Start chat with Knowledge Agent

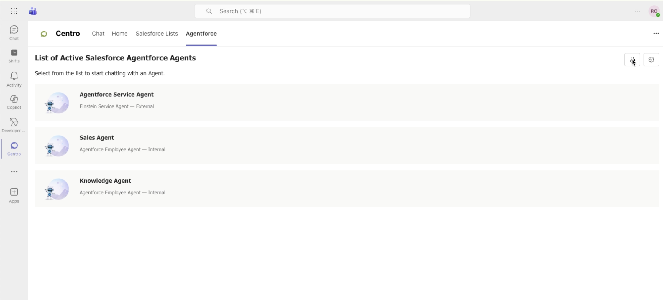coord(347,188)
